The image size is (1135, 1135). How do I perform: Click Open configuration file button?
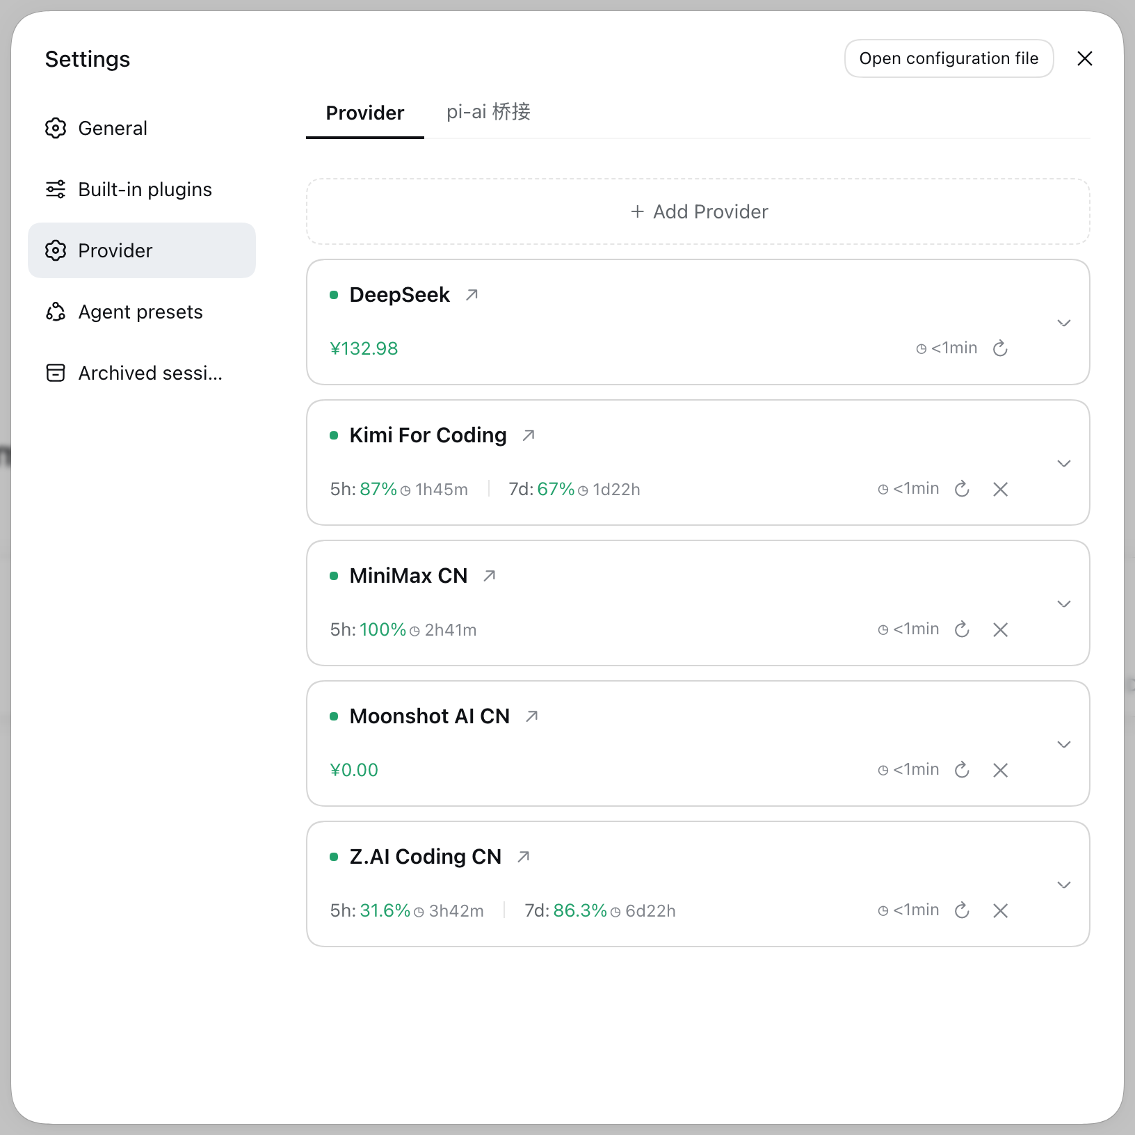coord(949,58)
